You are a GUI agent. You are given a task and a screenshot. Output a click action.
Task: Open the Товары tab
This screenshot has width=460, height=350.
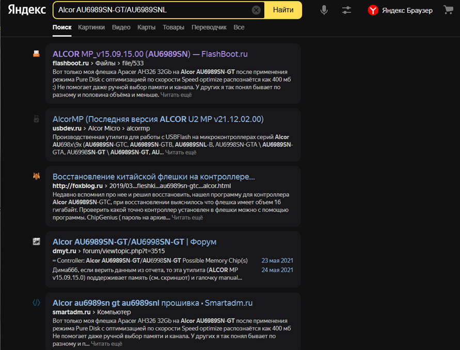(x=173, y=27)
